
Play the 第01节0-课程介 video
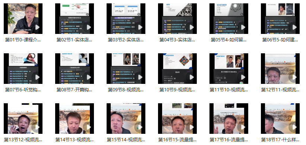click(x=37, y=27)
